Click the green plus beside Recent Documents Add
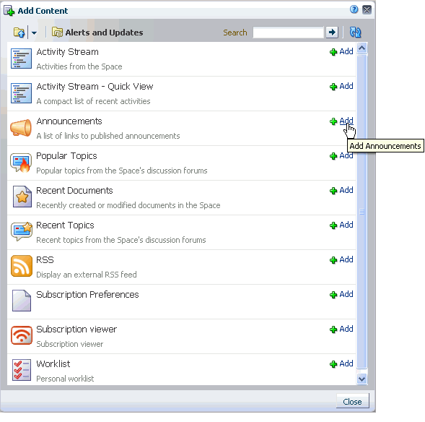The image size is (425, 422). point(333,191)
